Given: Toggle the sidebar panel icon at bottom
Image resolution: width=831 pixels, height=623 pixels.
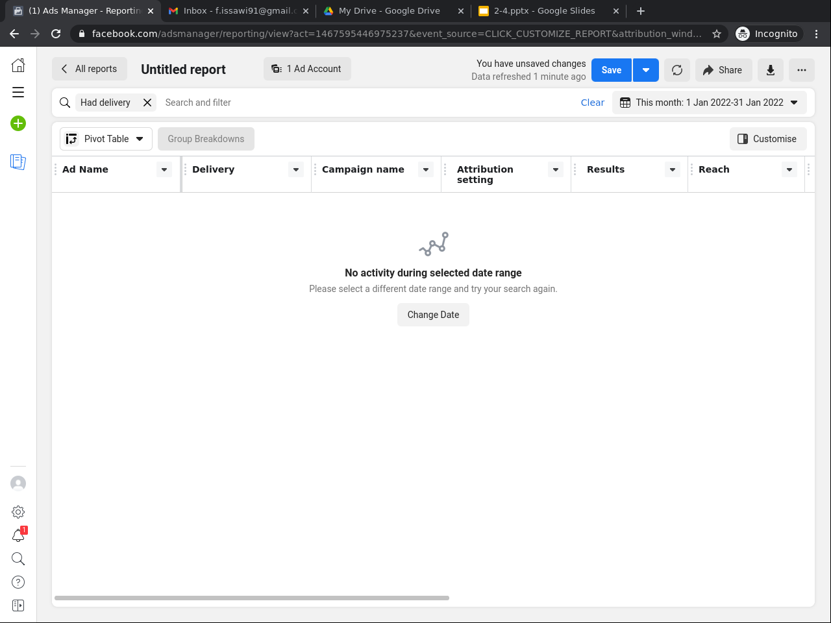Looking at the screenshot, I should tap(18, 605).
